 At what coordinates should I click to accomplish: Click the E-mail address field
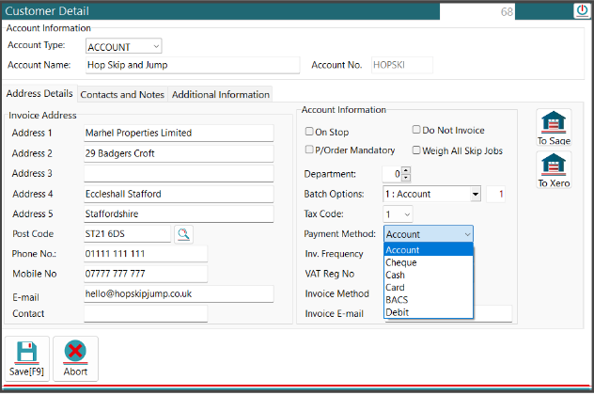[x=178, y=293]
